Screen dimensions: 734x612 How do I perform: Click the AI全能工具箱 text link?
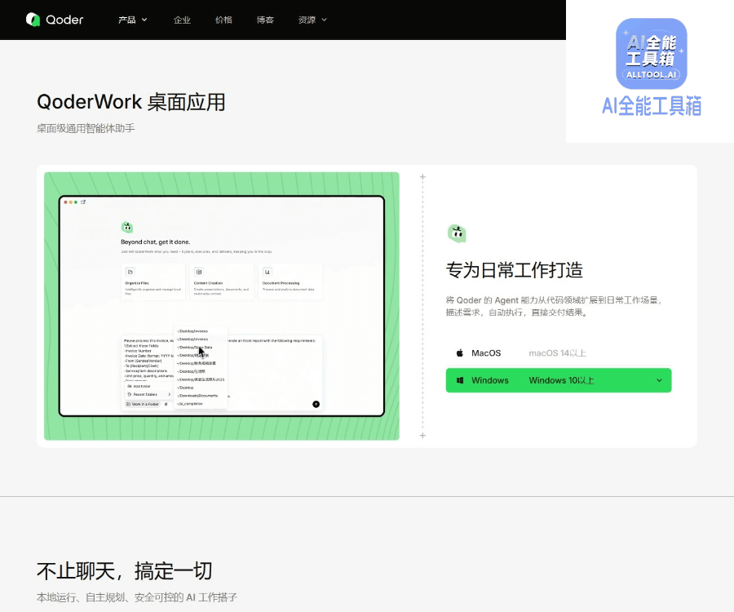click(651, 106)
